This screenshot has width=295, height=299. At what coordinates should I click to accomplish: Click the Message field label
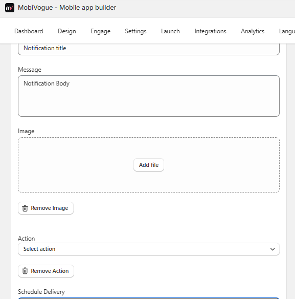[30, 70]
